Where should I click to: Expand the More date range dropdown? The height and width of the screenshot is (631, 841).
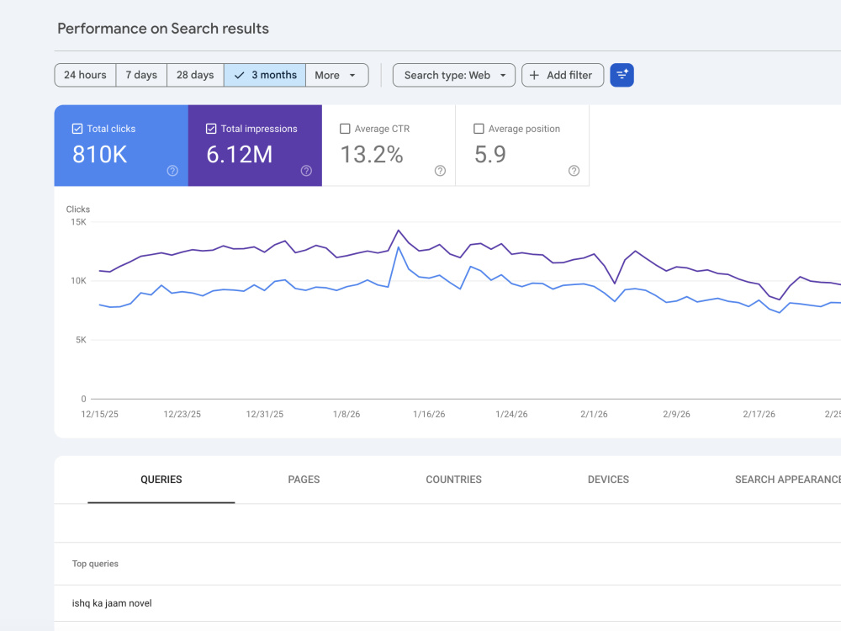coord(337,75)
